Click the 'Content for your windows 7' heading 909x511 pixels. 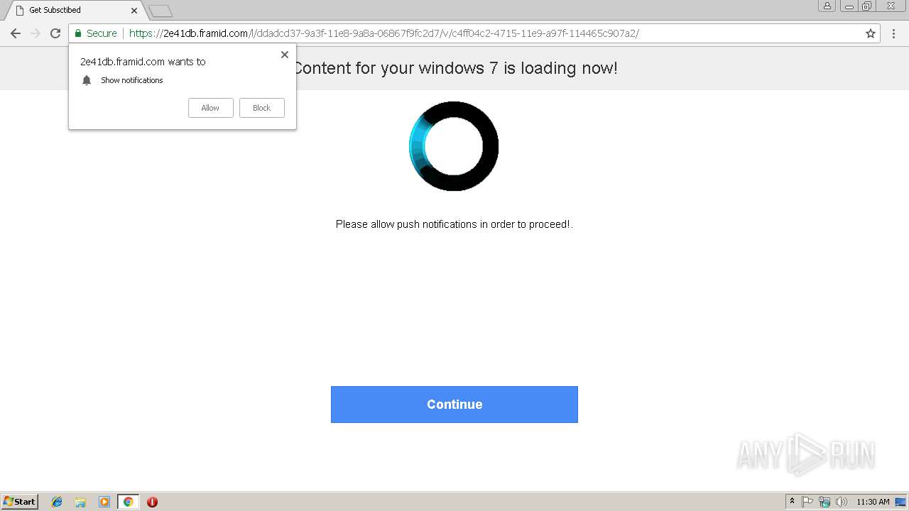455,68
